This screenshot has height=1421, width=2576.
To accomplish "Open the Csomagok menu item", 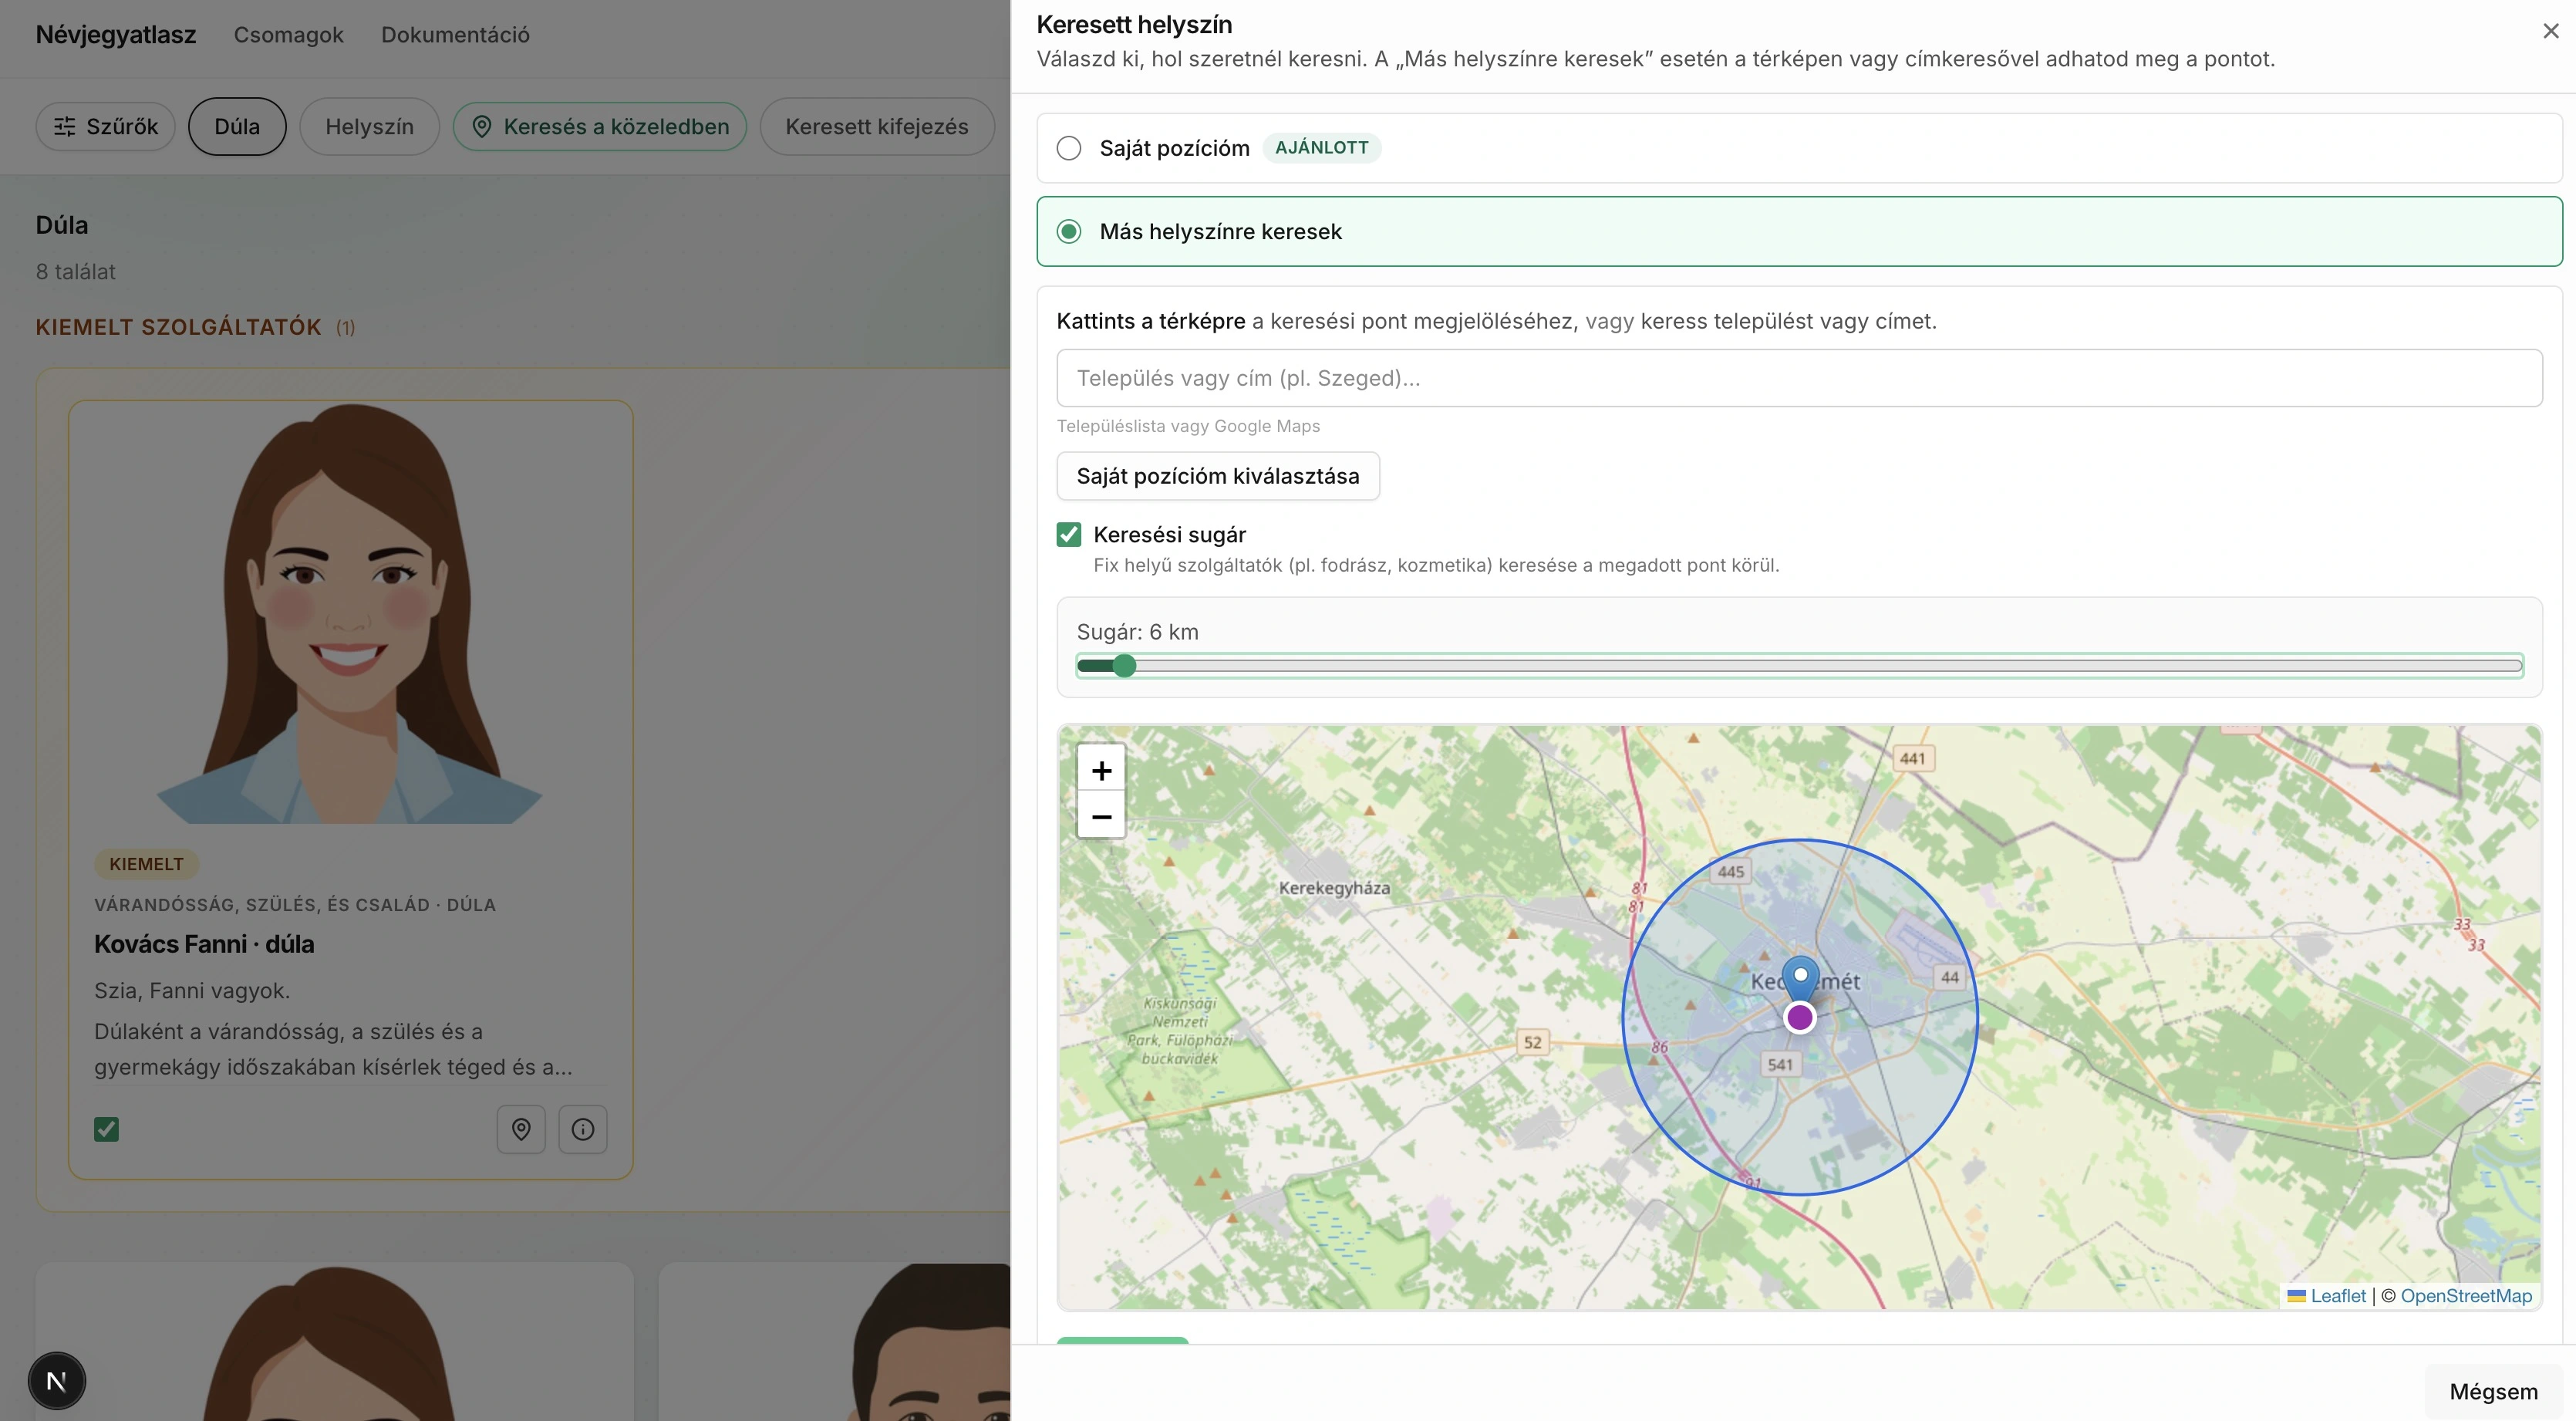I will (289, 35).
